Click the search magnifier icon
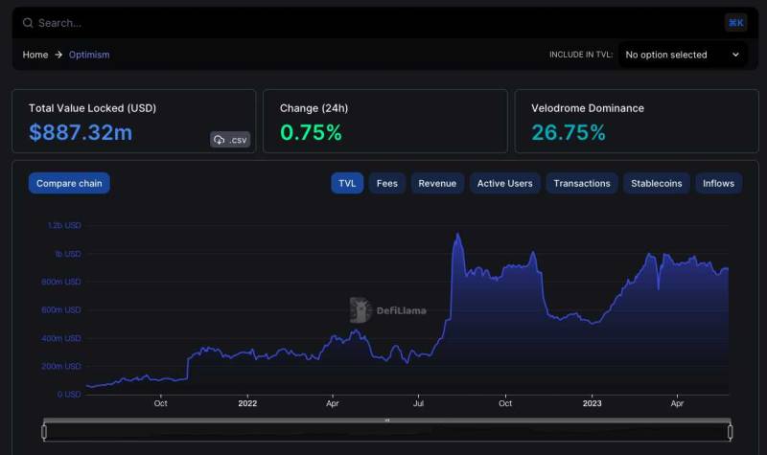 point(28,22)
